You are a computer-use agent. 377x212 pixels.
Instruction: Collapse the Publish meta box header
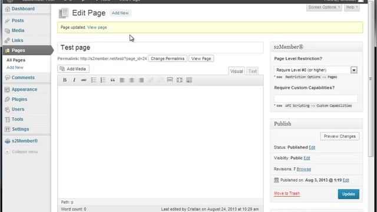[x=316, y=124]
